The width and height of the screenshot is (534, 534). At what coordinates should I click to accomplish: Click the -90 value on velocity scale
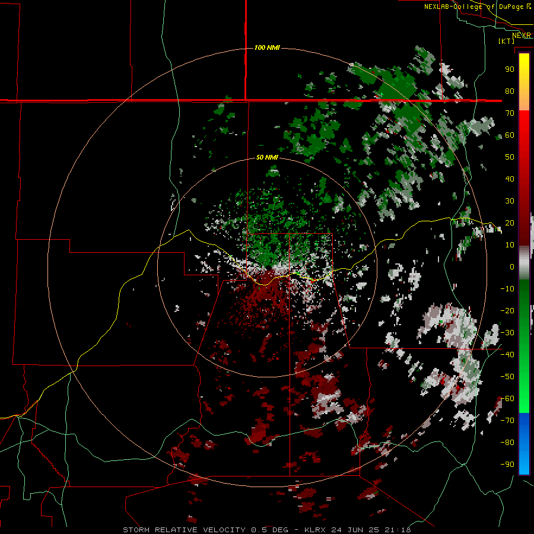(507, 465)
